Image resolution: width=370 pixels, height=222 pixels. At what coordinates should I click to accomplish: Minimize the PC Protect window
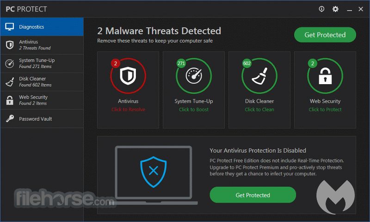[350, 9]
